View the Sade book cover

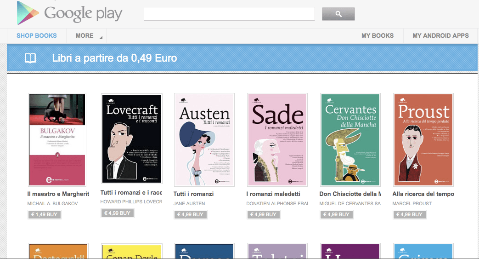point(277,139)
